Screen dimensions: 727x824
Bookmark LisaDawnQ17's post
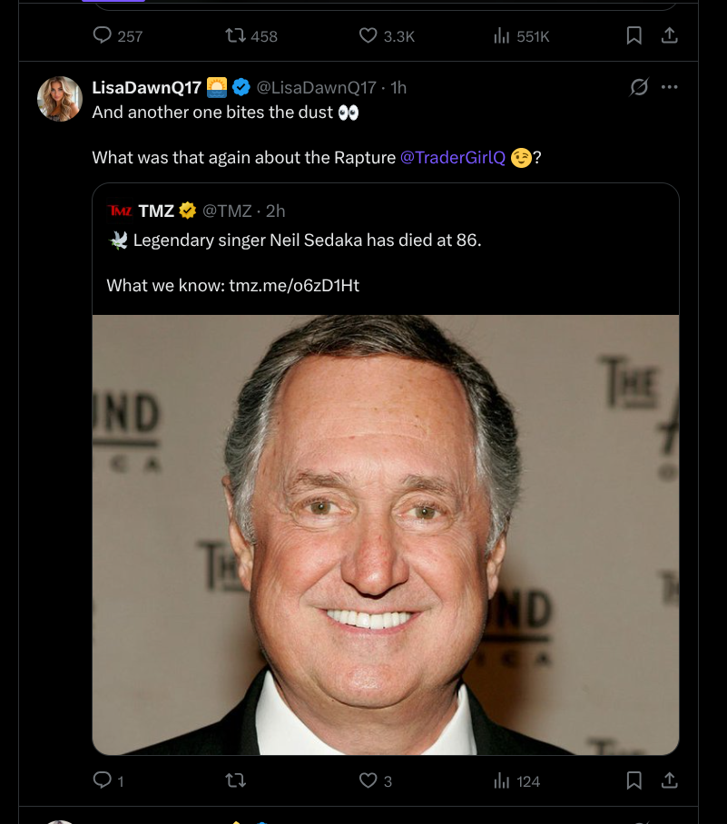(634, 780)
